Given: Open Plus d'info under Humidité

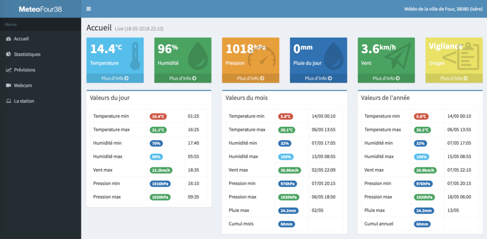Looking at the screenshot, I should 183,78.
